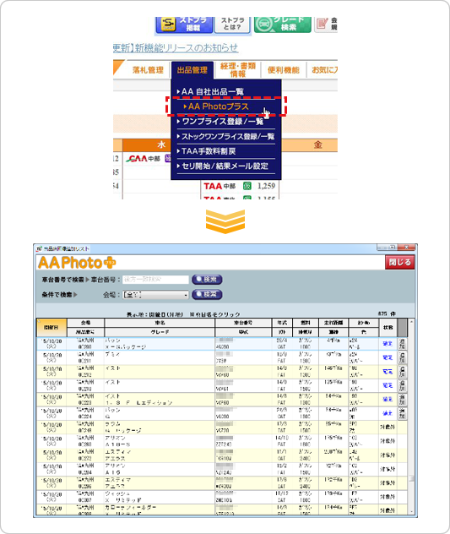
Task: Minimize the AAPhoto window
Action: click(382, 248)
